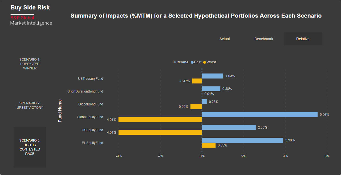This screenshot has height=175, width=341.
Task: Click the GlobalEquityFund worst outcome bar
Action: coord(160,120)
